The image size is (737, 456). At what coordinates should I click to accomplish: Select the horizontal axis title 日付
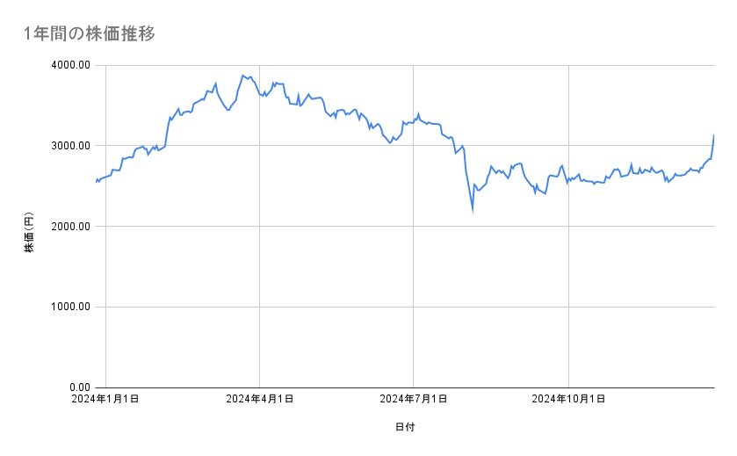click(405, 427)
